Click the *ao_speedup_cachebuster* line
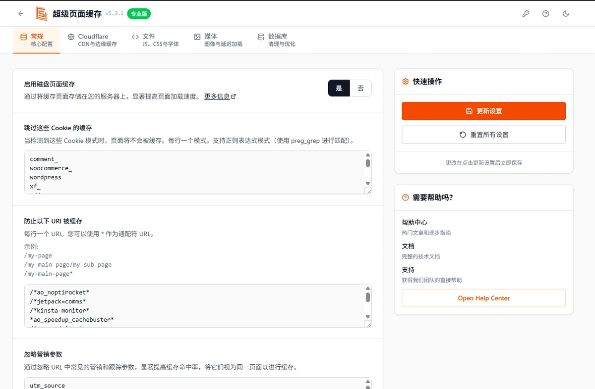The image size is (595, 389). pyautogui.click(x=72, y=319)
